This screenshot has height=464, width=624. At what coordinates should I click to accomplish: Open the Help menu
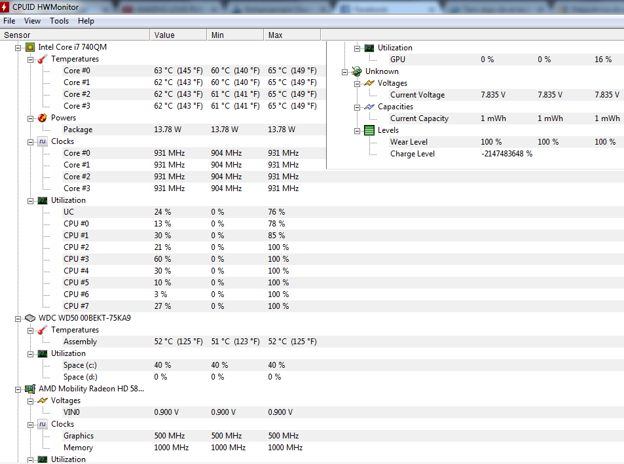tap(86, 21)
